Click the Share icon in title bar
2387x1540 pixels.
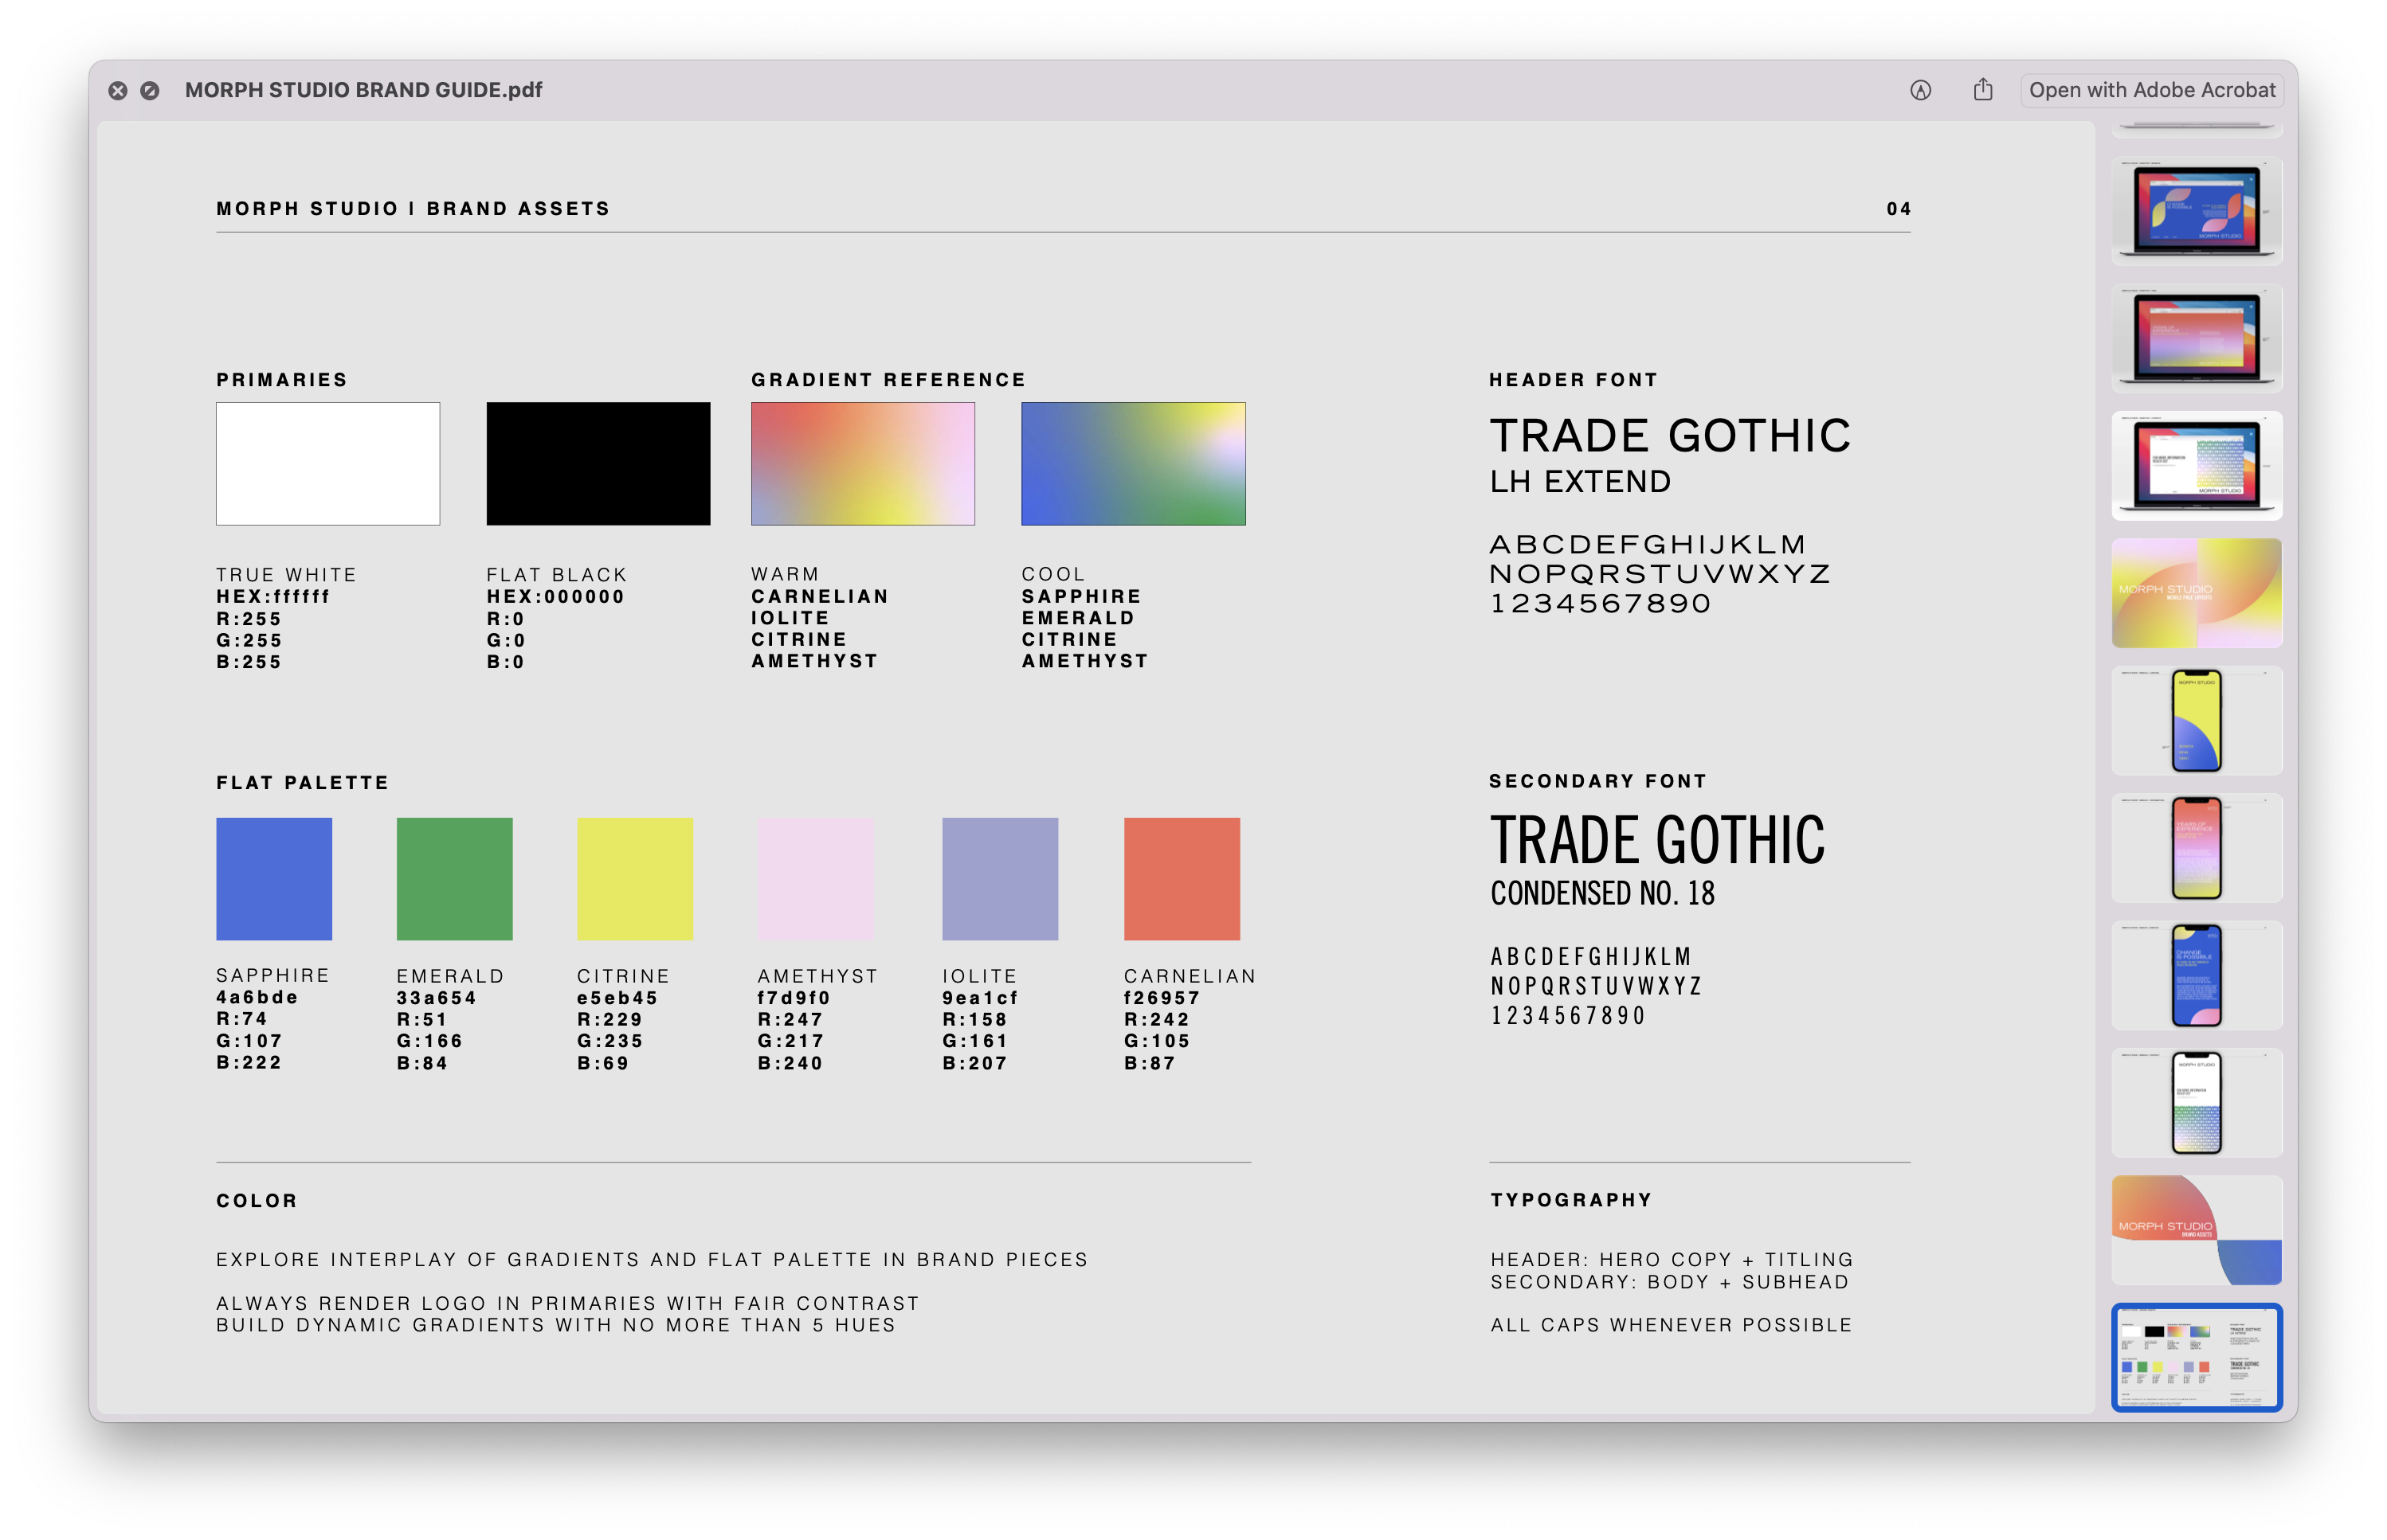1983,90
